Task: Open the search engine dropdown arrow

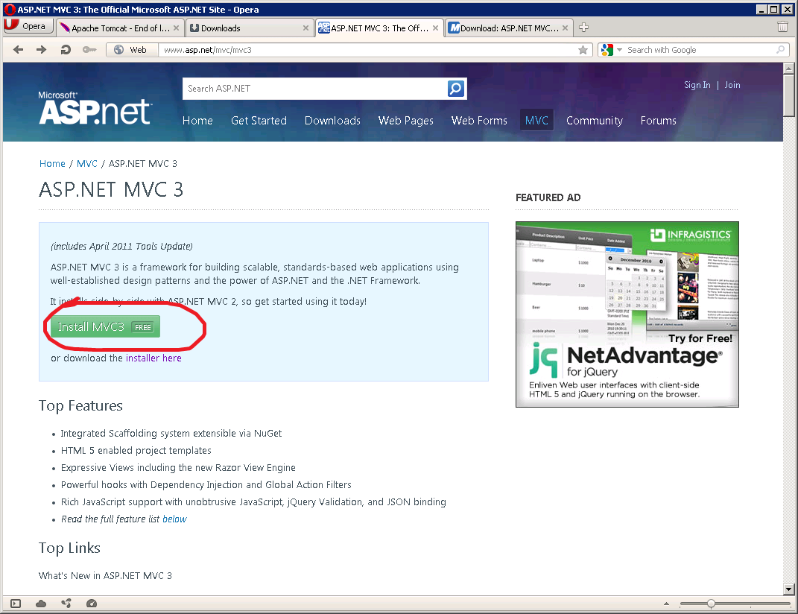Action: click(619, 50)
